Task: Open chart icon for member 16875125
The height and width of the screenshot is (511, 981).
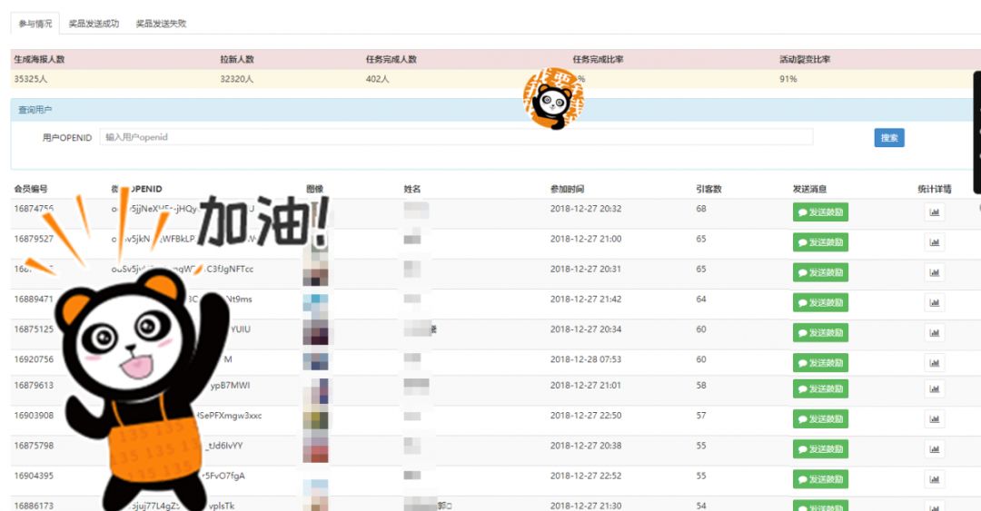Action: (x=934, y=332)
